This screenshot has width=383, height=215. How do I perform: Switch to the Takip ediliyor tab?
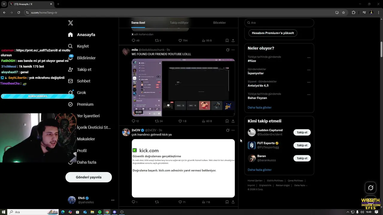(x=179, y=23)
